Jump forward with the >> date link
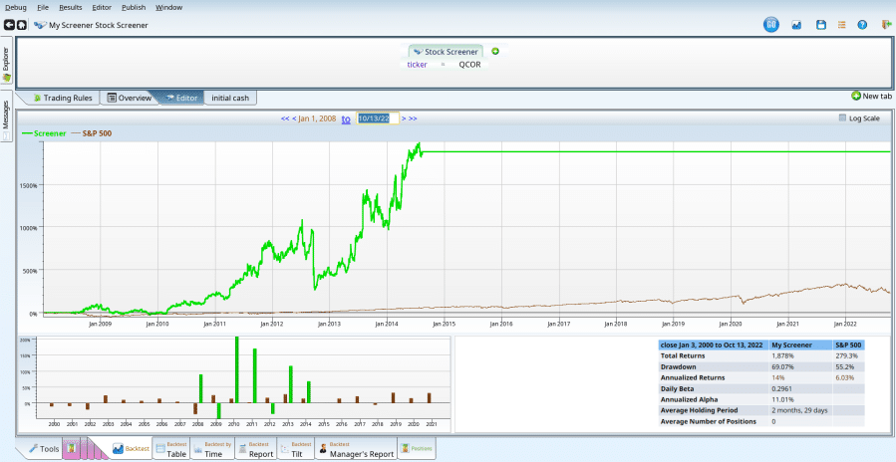 click(x=413, y=118)
